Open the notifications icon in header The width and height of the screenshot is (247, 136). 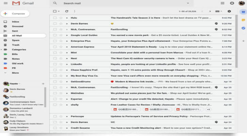point(232,3)
